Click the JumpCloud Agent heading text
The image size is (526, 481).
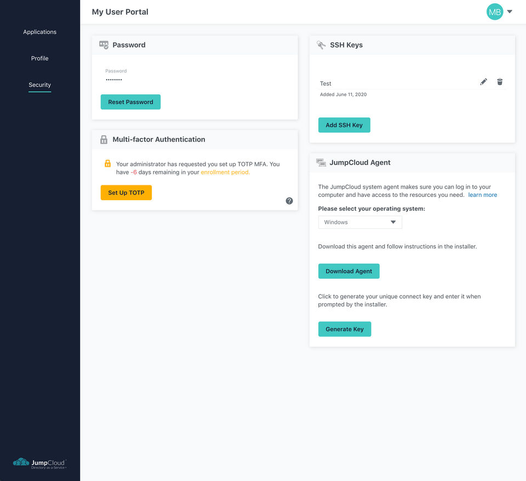(x=360, y=162)
